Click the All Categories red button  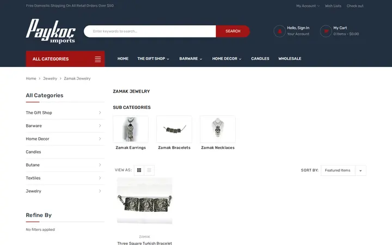pos(65,59)
